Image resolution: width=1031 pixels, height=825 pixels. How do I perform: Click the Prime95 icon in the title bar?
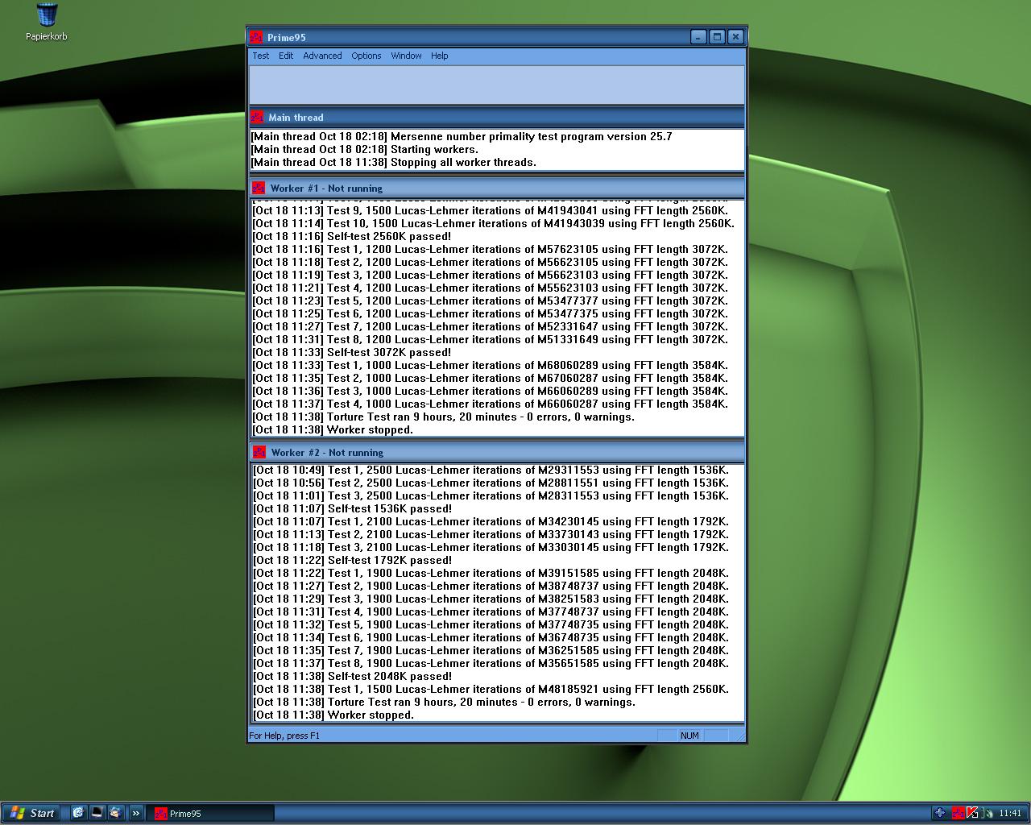(x=256, y=37)
